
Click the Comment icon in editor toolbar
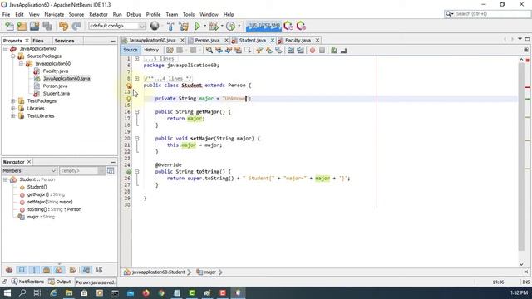click(334, 50)
